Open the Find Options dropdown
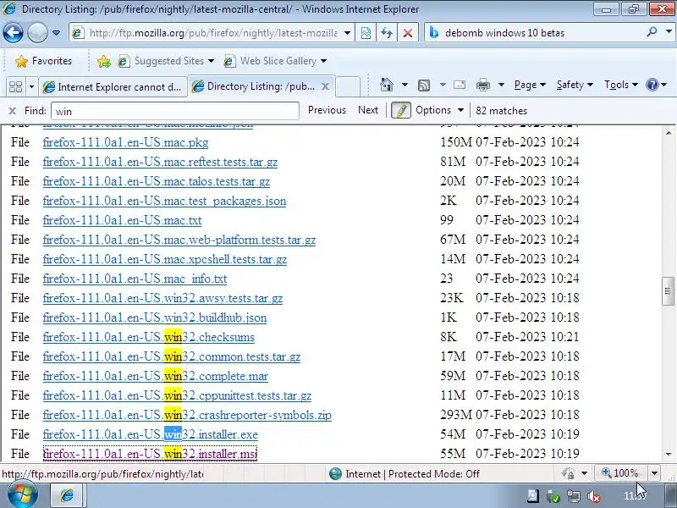 [x=439, y=110]
